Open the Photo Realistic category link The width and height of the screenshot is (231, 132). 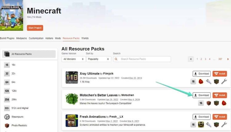[x=19, y=126]
